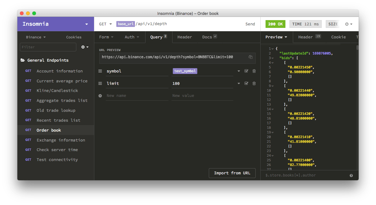Collapse the JSON root object on line 1
Viewport: 376px width, 205px height.
point(273,49)
